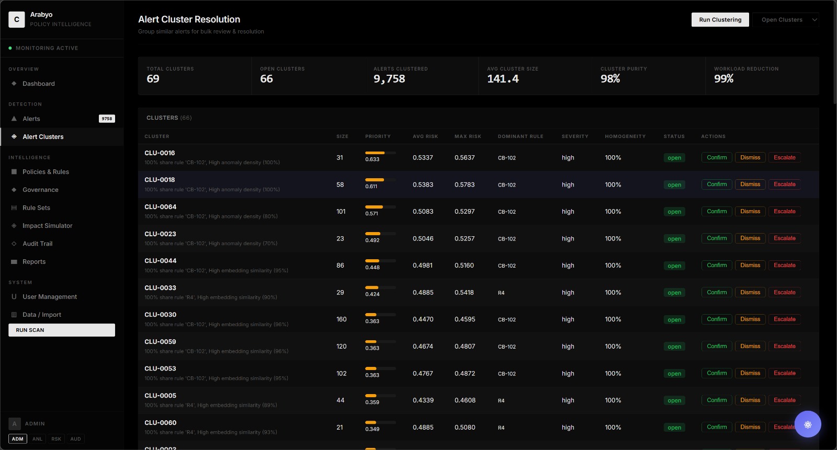Click the Run Clustering button
837x450 pixels.
pos(720,20)
